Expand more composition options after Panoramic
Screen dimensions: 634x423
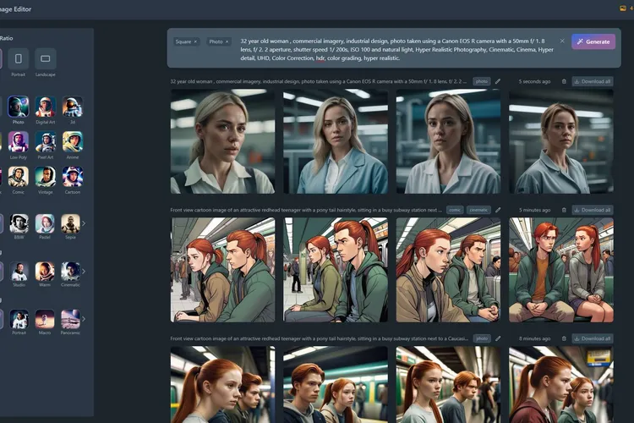tap(84, 319)
